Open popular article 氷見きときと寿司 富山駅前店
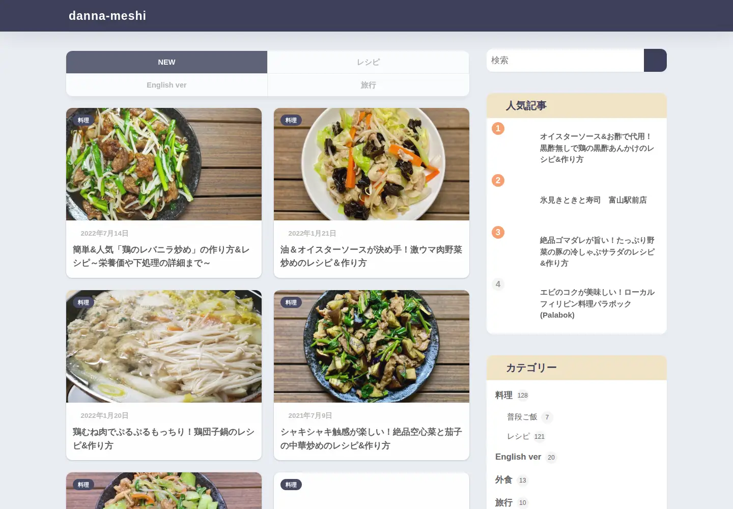The height and width of the screenshot is (509, 733). 594,200
